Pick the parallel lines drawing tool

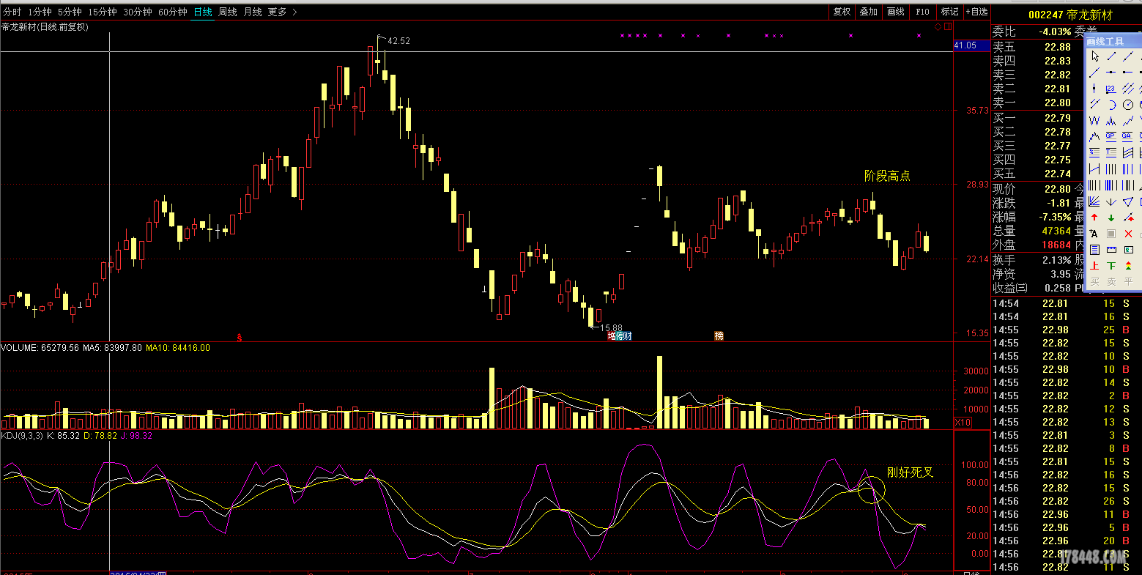click(1128, 88)
